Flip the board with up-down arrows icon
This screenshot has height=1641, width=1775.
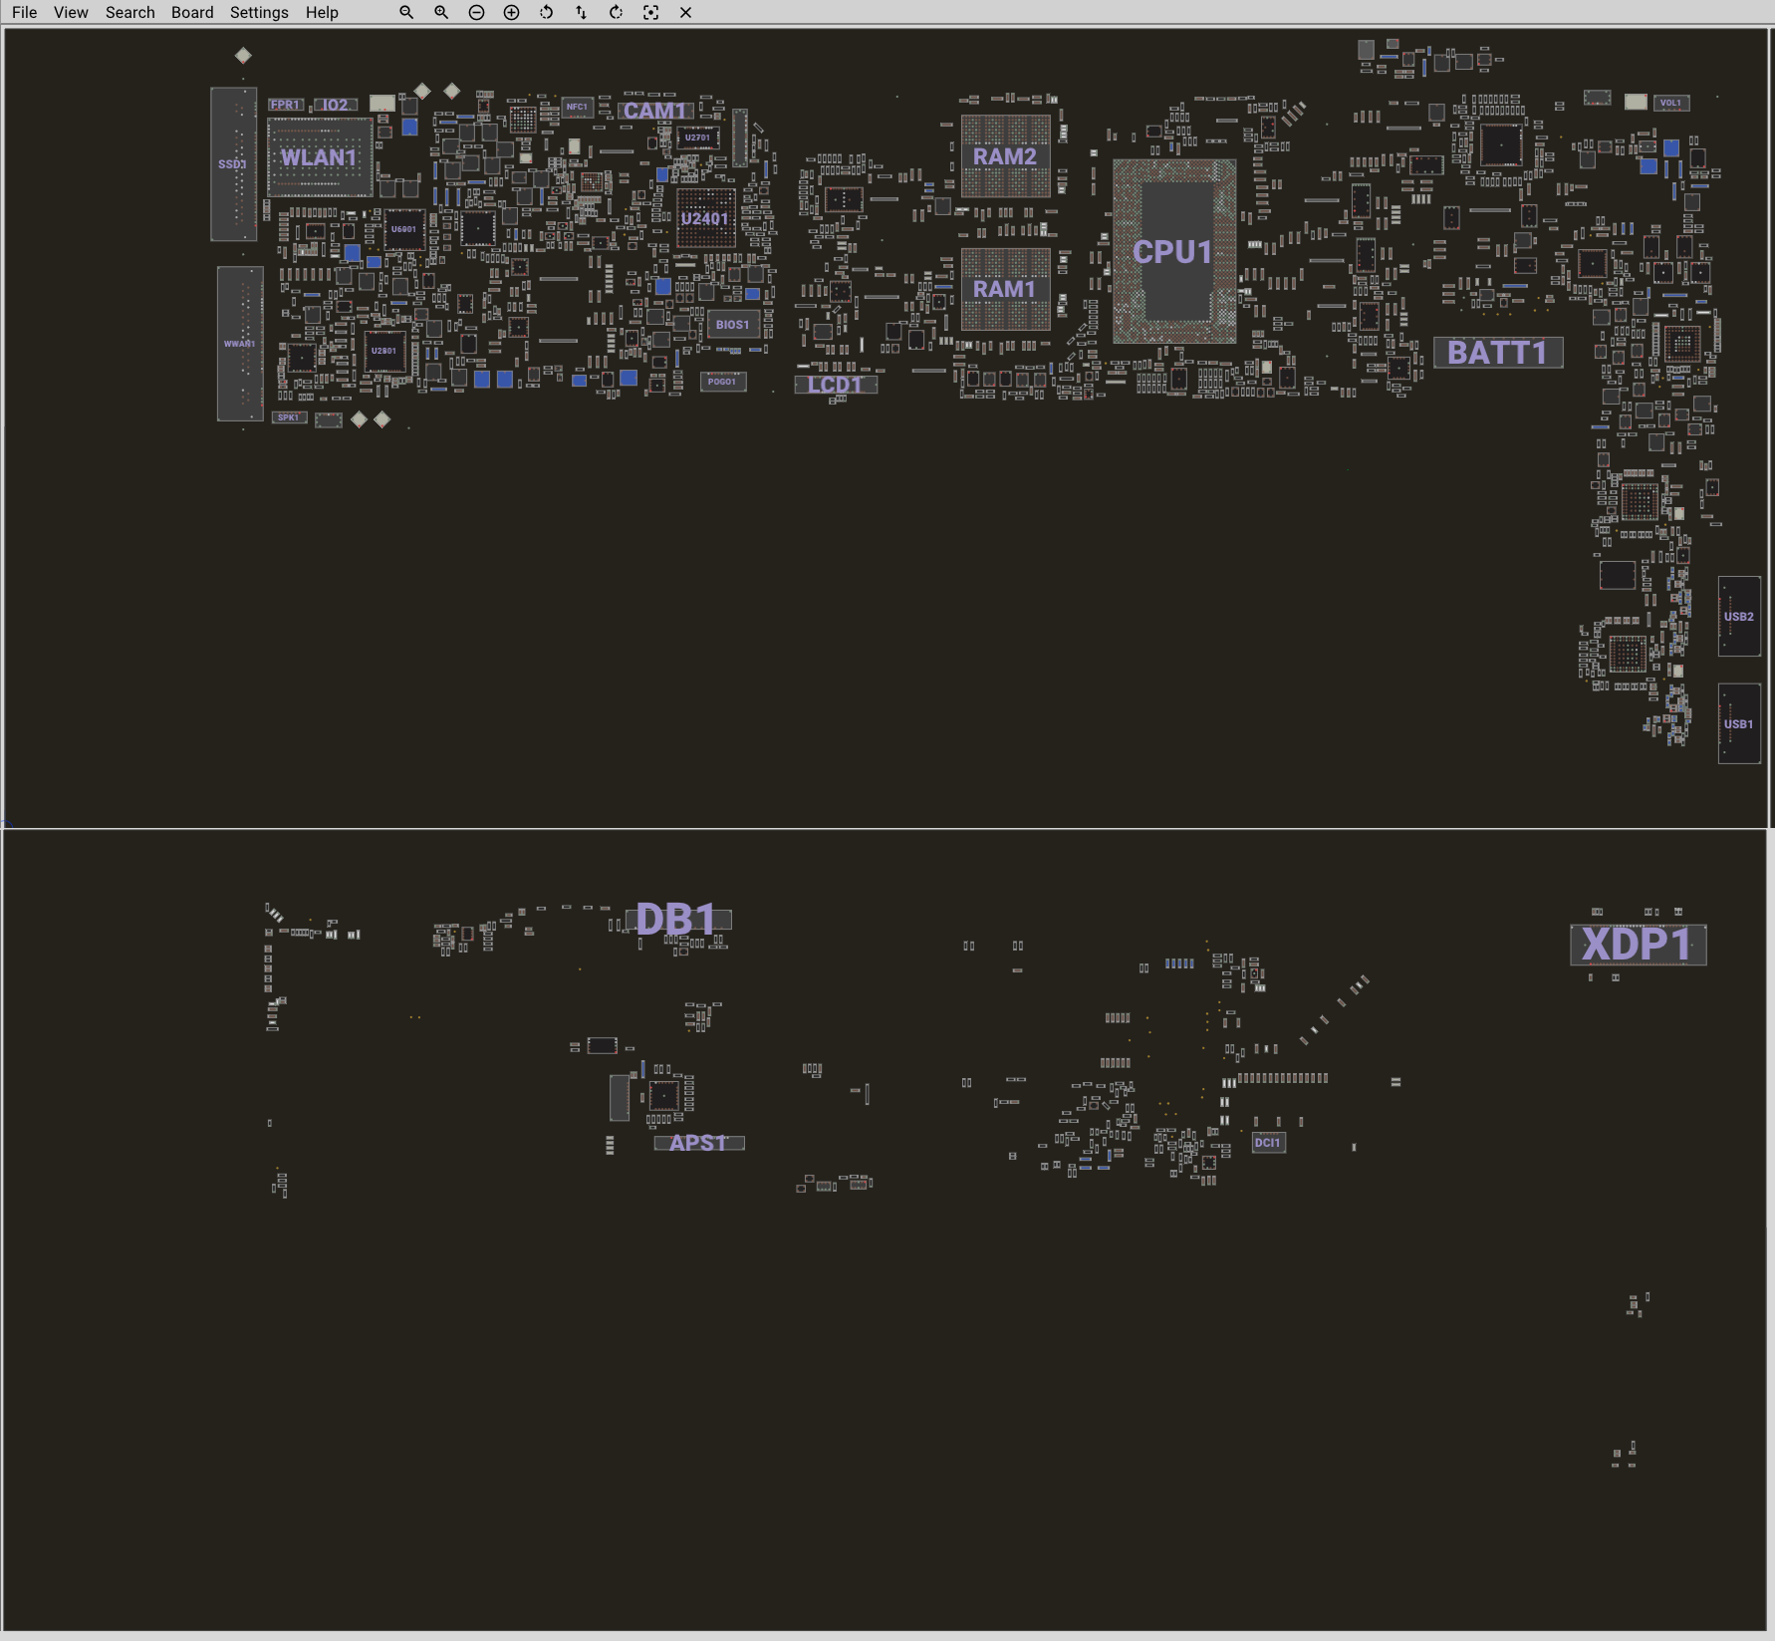pos(581,13)
